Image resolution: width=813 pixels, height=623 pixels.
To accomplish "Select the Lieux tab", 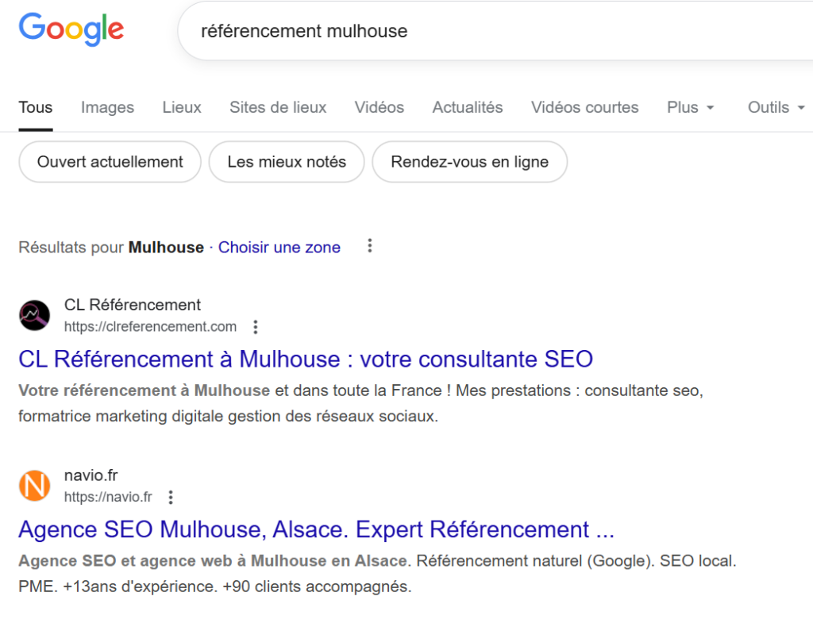I will [182, 107].
